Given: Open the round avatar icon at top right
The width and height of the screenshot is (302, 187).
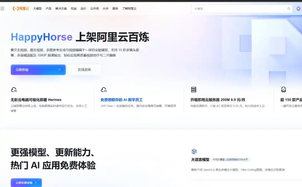Looking at the screenshot, I should (298, 8).
